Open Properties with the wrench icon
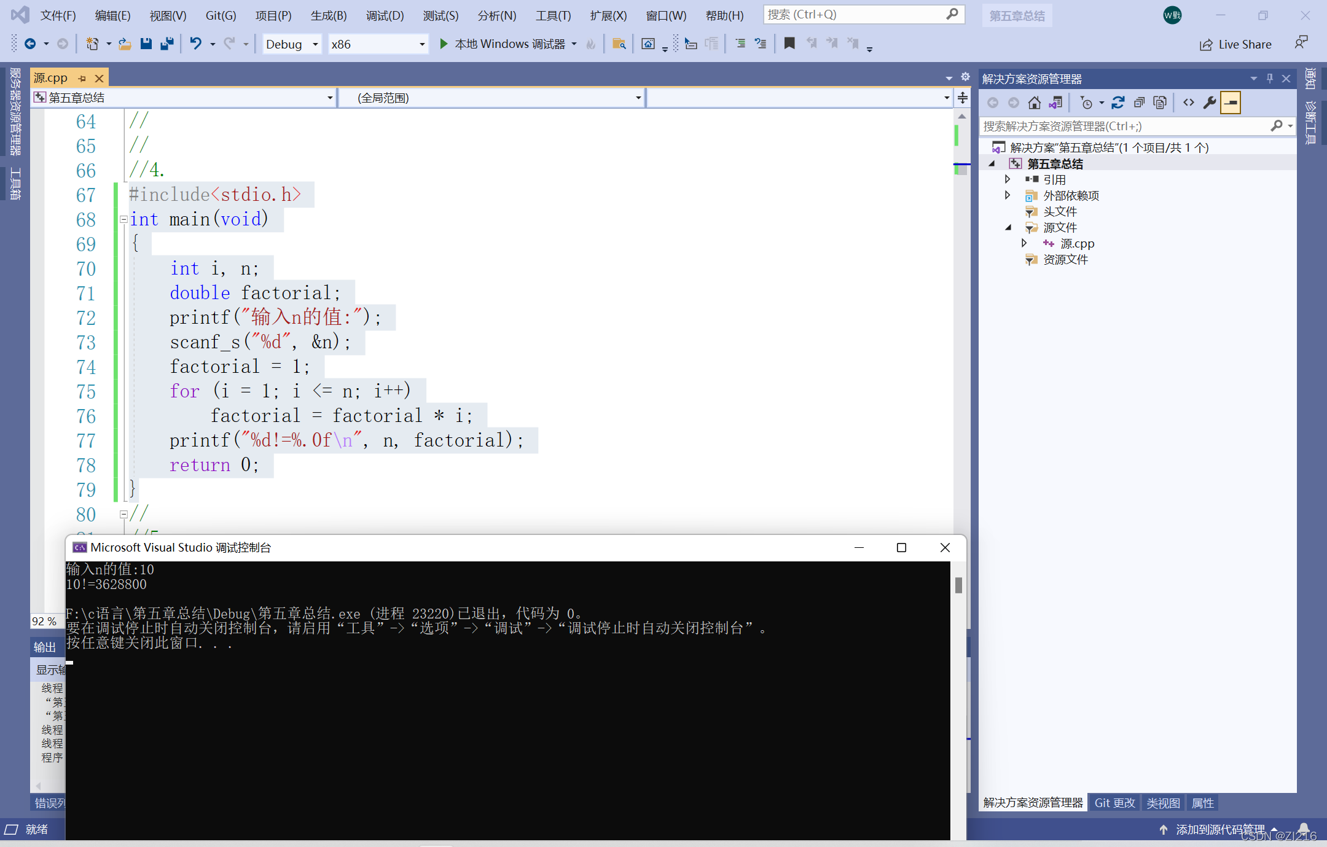 pos(1210,103)
